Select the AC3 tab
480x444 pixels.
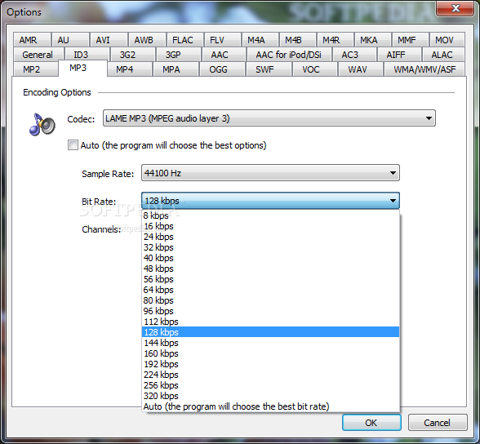[x=354, y=55]
